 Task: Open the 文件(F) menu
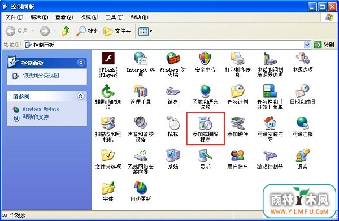pyautogui.click(x=14, y=17)
